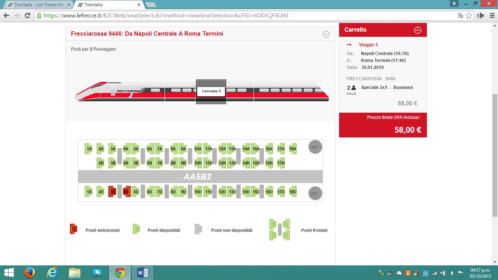The image size is (498, 280).
Task: Click the browser reload button
Action: pyautogui.click(x=27, y=16)
